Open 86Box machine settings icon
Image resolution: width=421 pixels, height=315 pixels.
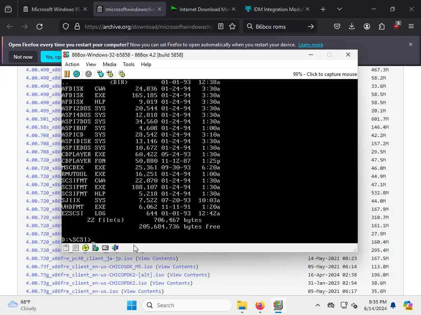point(122,74)
